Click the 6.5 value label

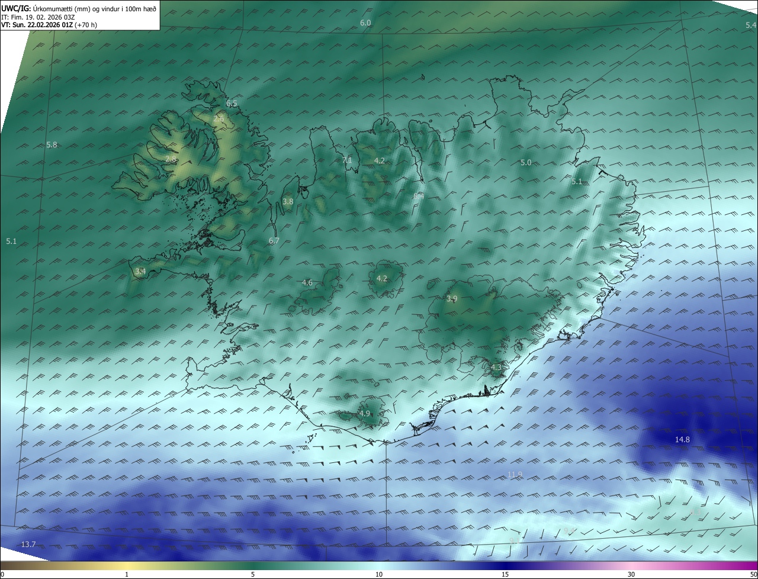click(232, 104)
